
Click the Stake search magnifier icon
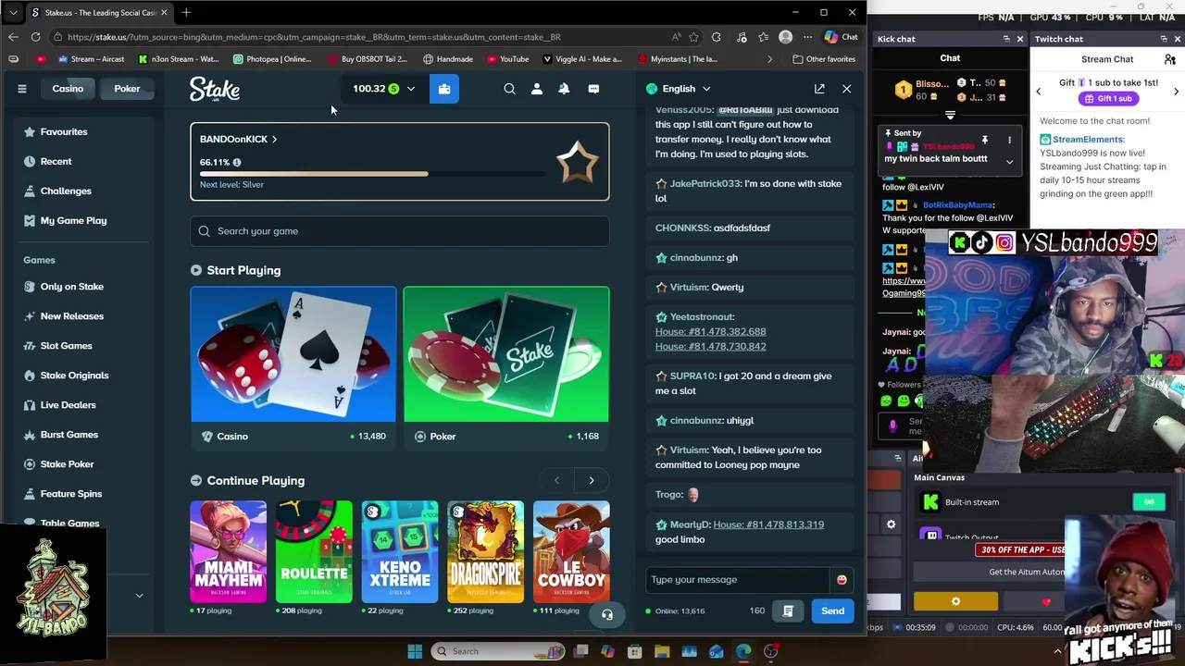[x=509, y=89]
